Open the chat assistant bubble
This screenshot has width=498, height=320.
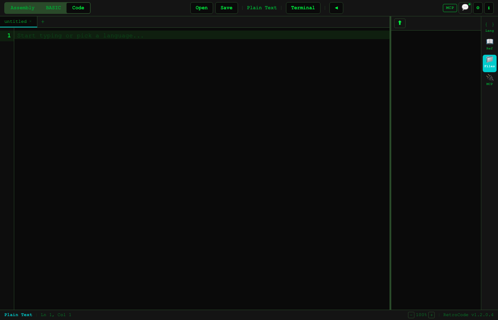pyautogui.click(x=465, y=8)
